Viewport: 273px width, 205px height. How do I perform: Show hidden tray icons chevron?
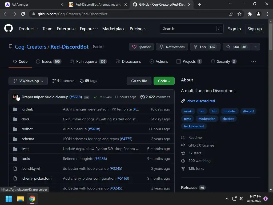[x=227, y=199]
